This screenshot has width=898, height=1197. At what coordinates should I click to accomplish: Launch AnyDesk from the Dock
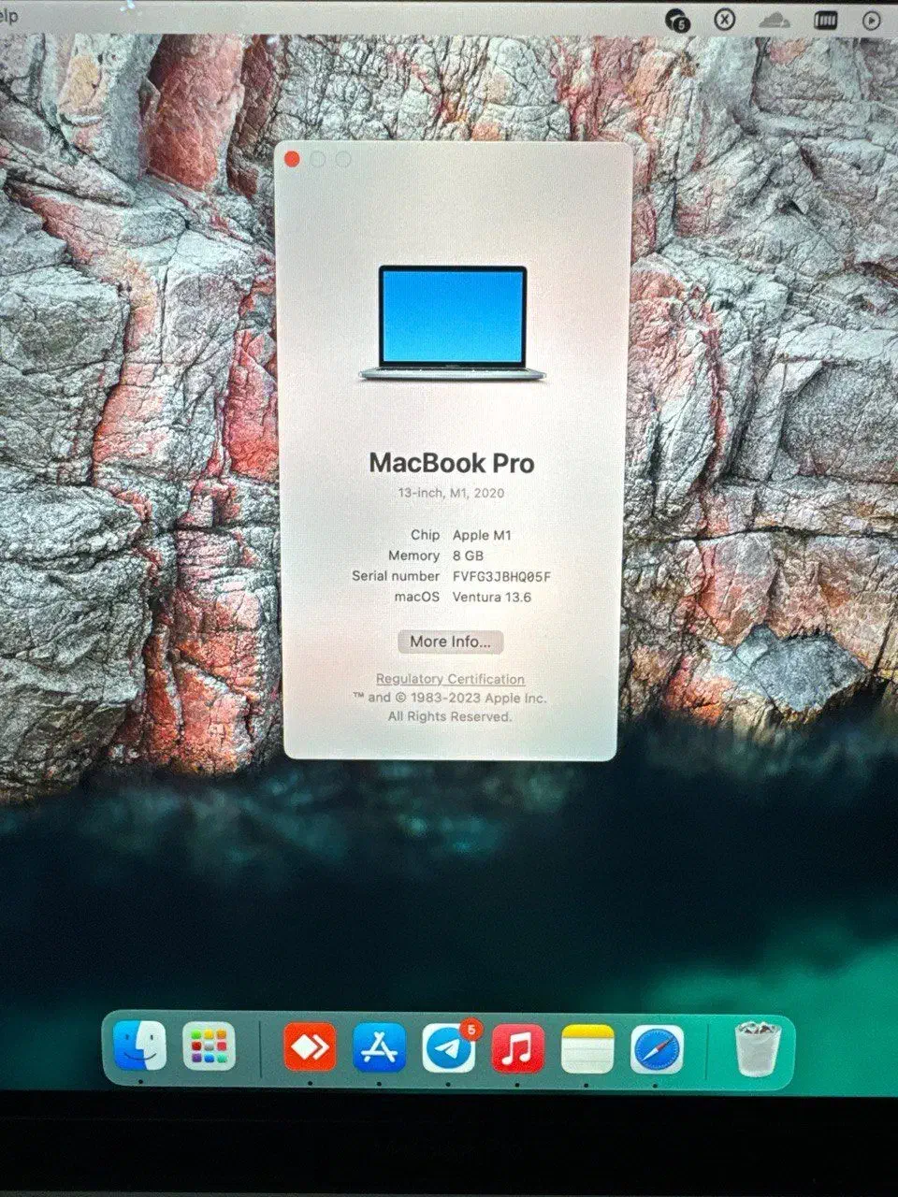pyautogui.click(x=310, y=1047)
